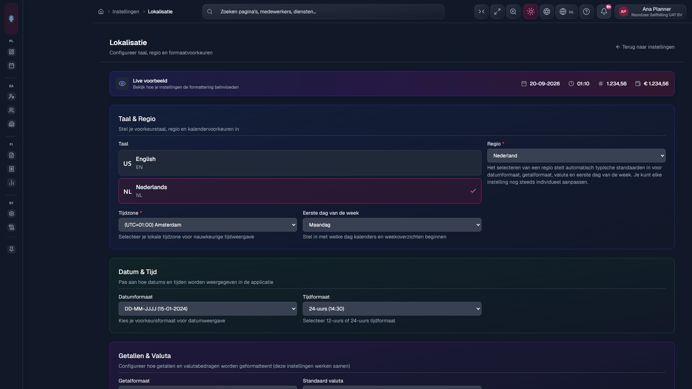Click the Live voorbeeld banner title
This screenshot has width=692, height=389.
click(x=150, y=81)
